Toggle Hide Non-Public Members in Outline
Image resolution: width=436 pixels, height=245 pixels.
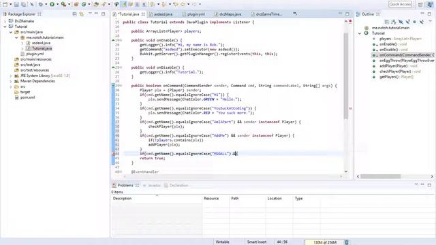(x=415, y=22)
